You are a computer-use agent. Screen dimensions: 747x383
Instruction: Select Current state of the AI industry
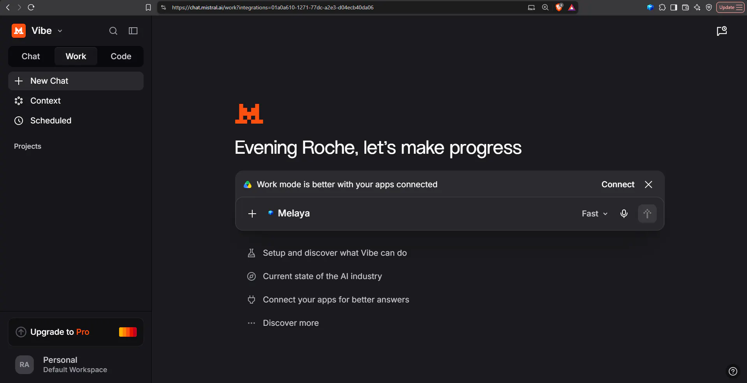[x=315, y=276]
